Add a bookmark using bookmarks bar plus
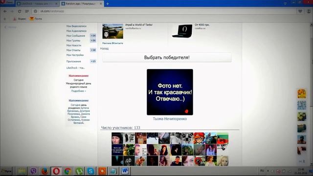 click(x=5, y=19)
